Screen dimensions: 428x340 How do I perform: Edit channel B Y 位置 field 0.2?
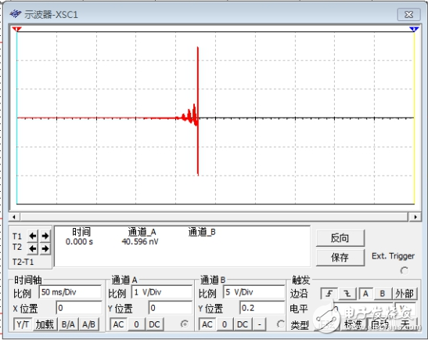click(x=262, y=308)
